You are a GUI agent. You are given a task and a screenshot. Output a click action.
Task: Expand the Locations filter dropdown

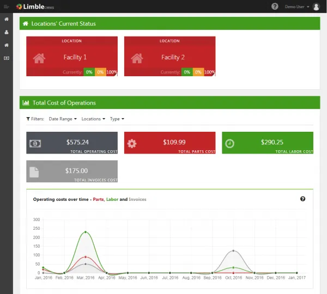[x=93, y=119]
